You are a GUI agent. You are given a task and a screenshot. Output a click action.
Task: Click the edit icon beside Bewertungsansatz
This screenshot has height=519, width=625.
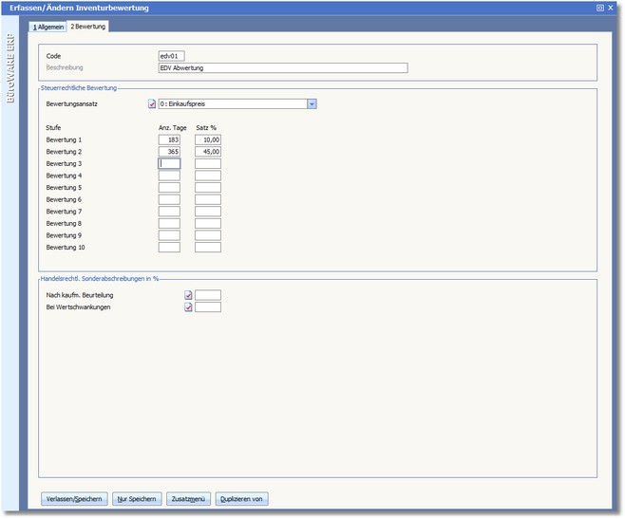[x=152, y=104]
